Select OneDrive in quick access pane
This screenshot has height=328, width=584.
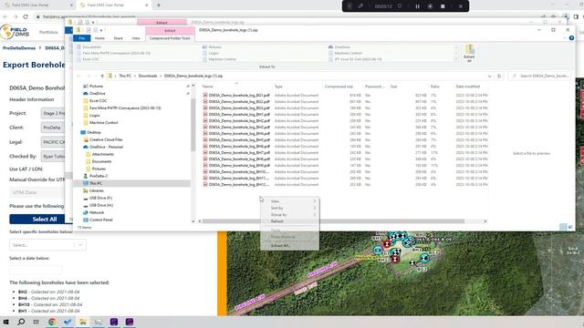tap(98, 93)
